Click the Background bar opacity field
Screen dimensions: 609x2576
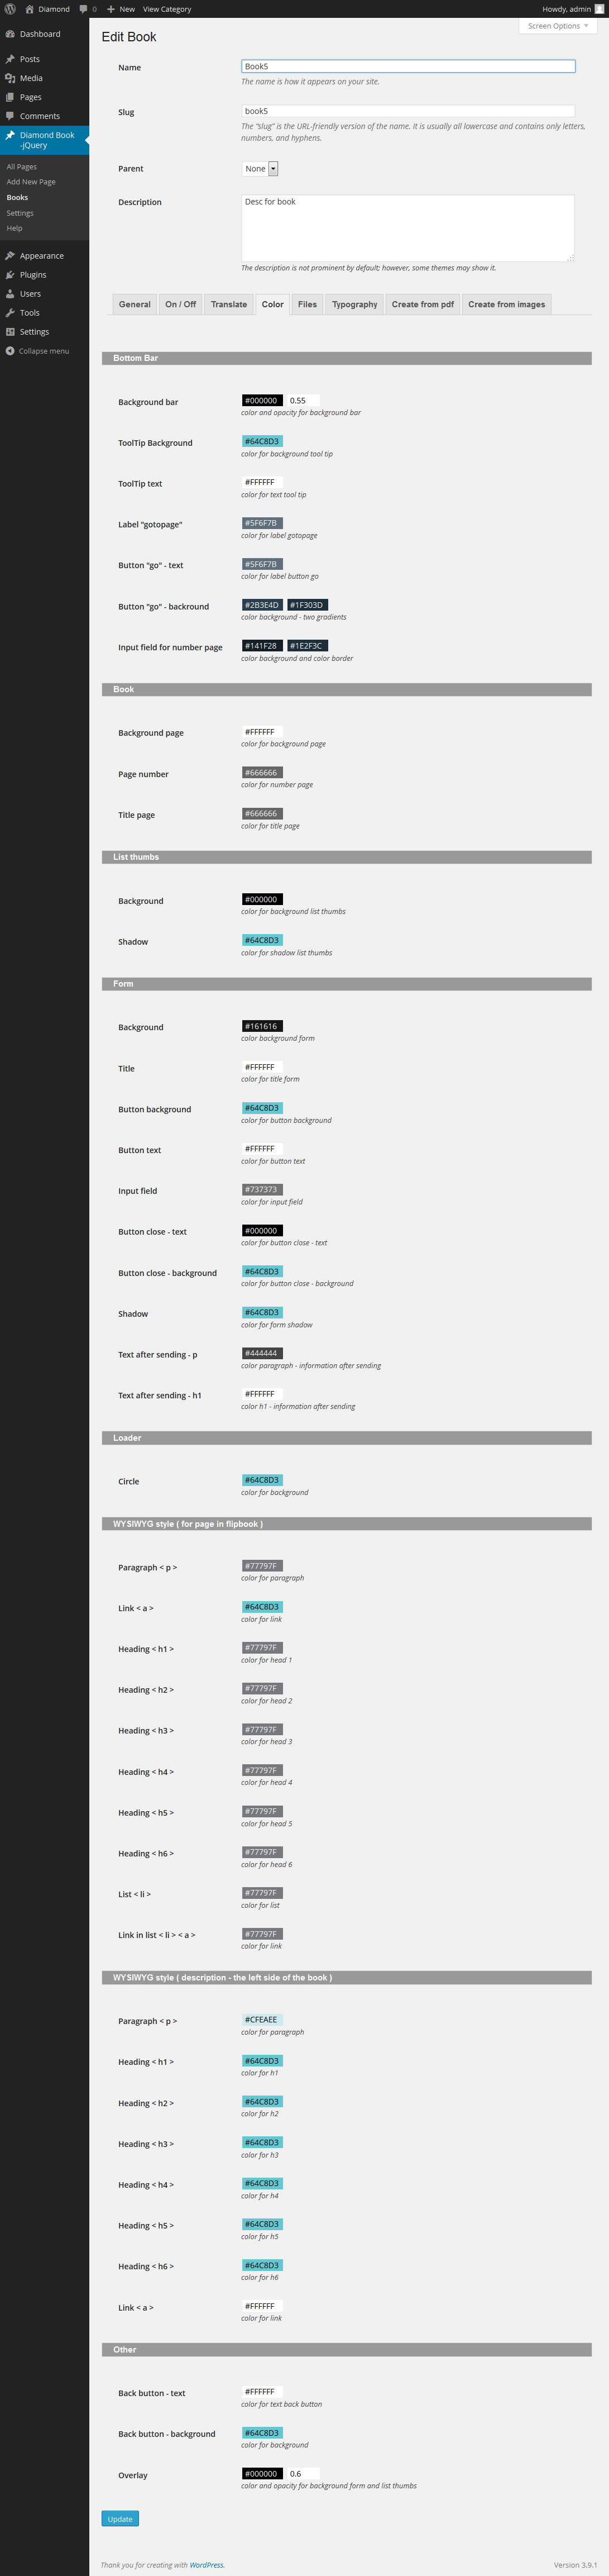tap(303, 400)
